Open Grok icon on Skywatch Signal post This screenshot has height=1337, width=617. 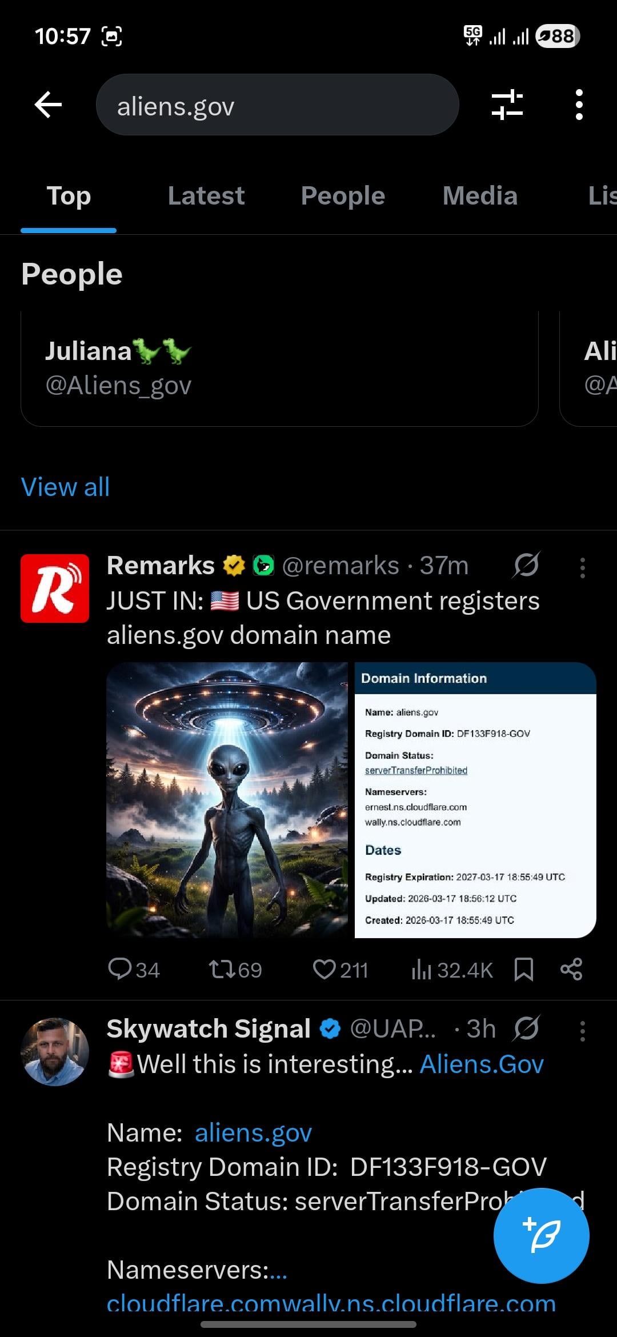[526, 1029]
